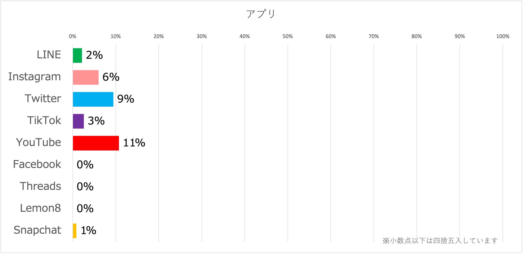
Task: Select the 11% data label
Action: (x=134, y=143)
